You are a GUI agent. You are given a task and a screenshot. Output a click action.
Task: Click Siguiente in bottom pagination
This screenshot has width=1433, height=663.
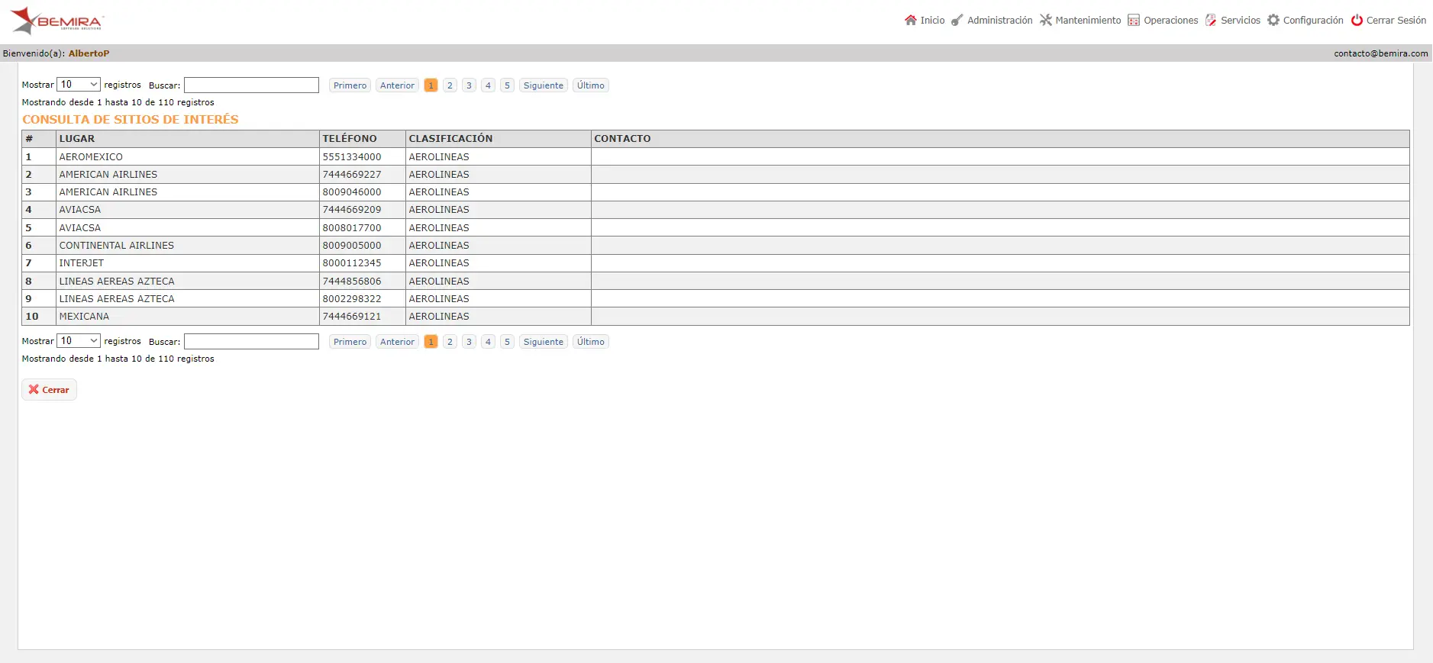coord(544,342)
